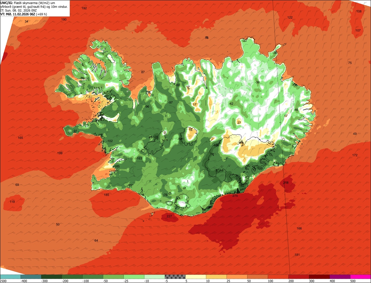Image resolution: width=371 pixels, height=283 pixels.
Task: Select the magenta swatch right of the 500 label
Action: coord(361,277)
